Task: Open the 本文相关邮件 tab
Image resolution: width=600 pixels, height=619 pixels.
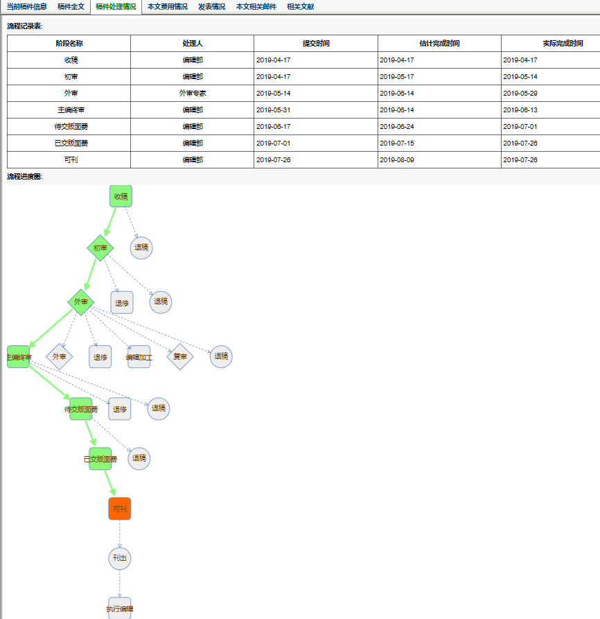Action: coord(256,6)
